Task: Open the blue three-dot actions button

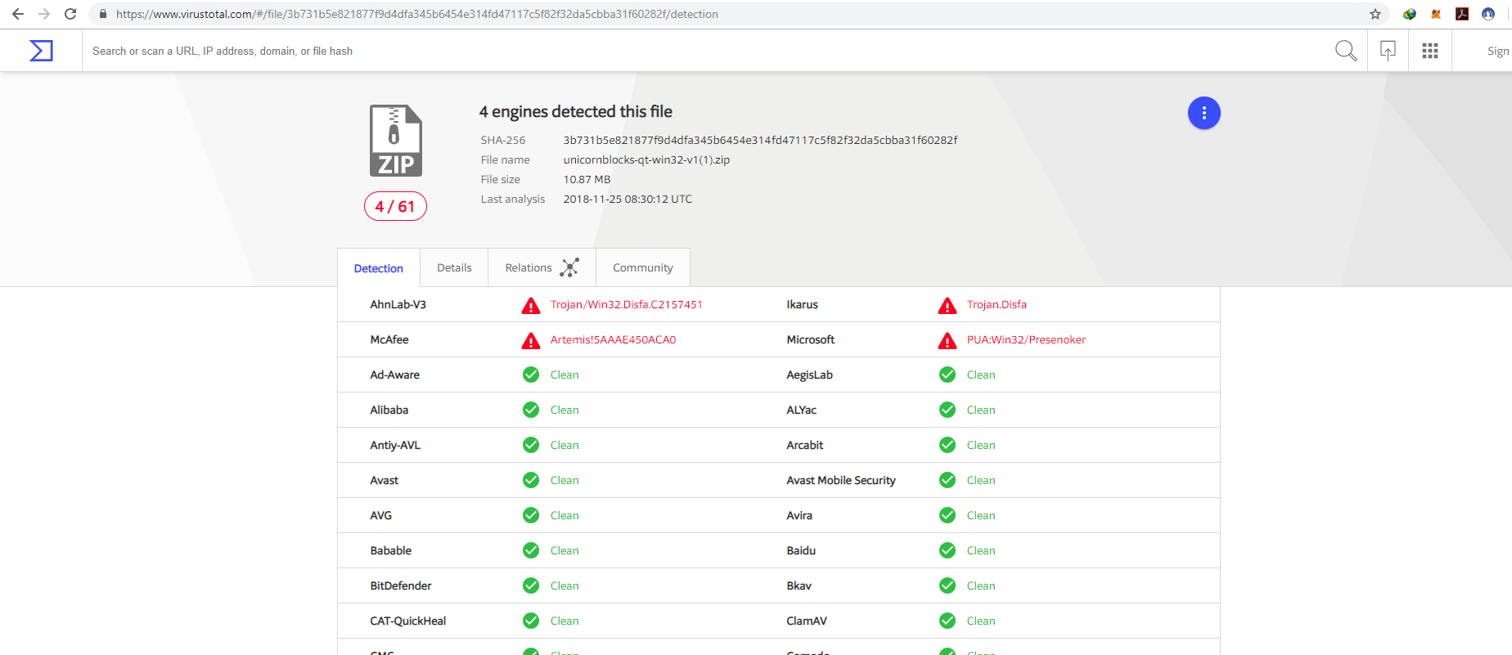Action: tap(1204, 113)
